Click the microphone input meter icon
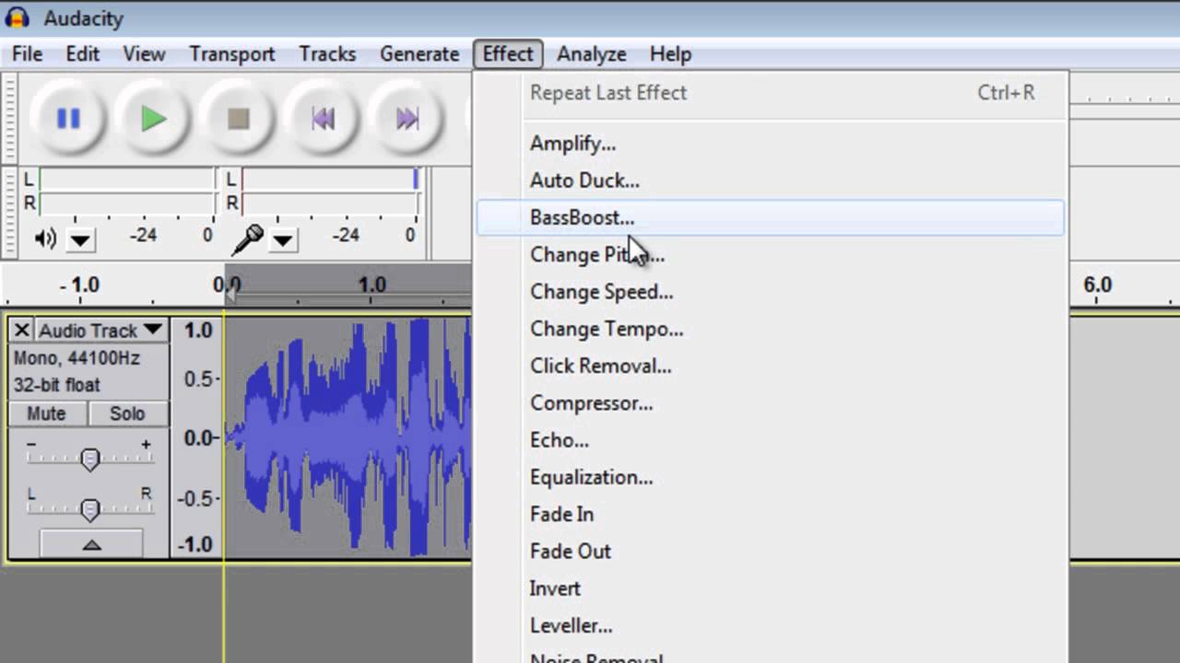This screenshot has height=663, width=1180. [x=247, y=239]
